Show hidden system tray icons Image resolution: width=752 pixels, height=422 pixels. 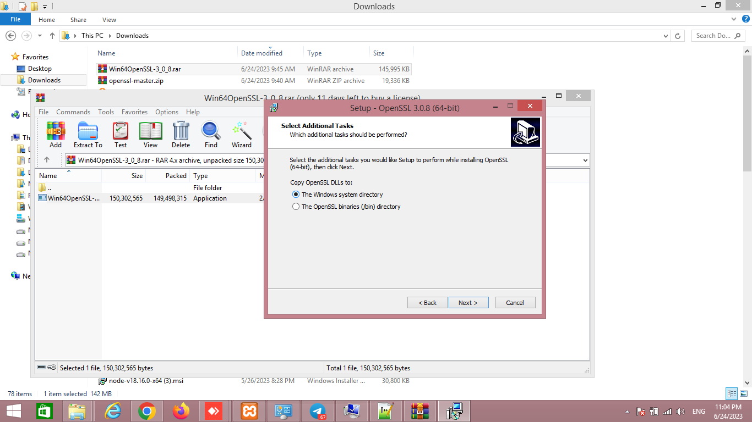(627, 412)
